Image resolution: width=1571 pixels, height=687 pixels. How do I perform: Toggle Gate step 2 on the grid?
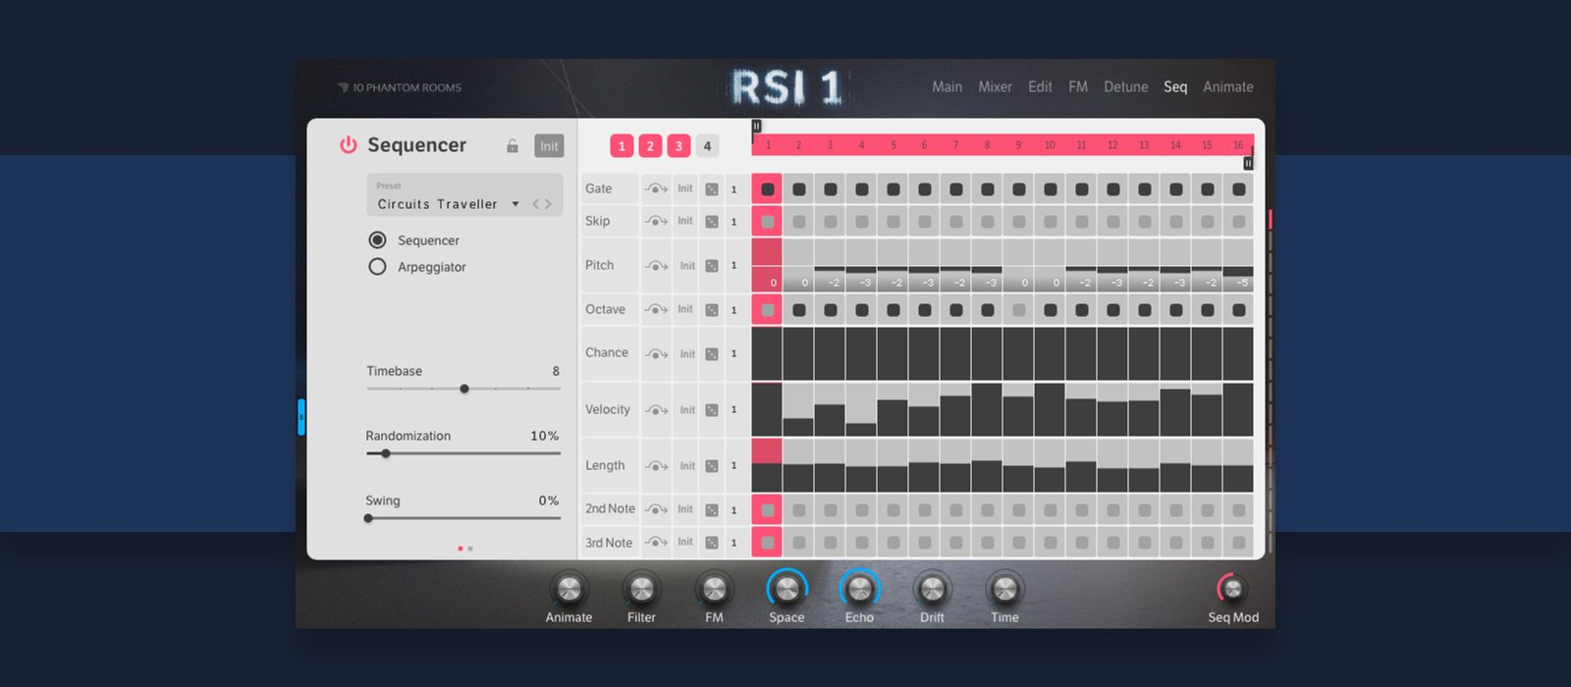(x=799, y=189)
